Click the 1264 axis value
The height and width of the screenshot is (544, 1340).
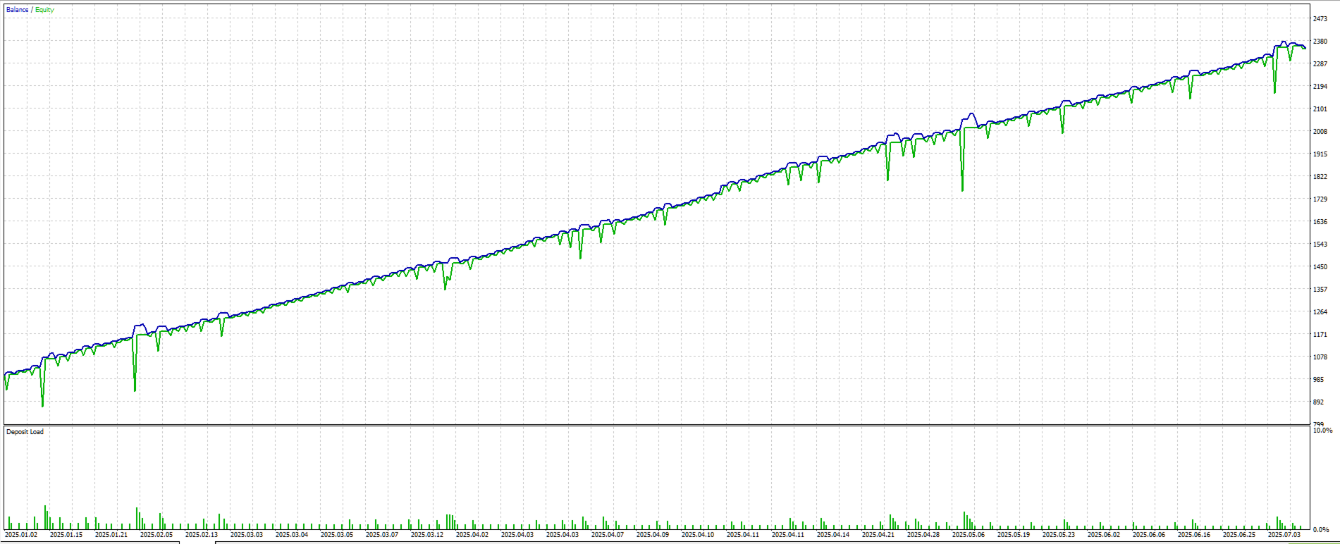tap(1320, 312)
